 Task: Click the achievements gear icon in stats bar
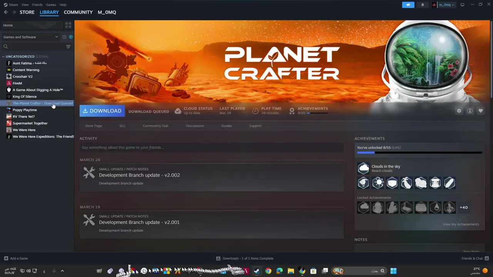click(292, 111)
